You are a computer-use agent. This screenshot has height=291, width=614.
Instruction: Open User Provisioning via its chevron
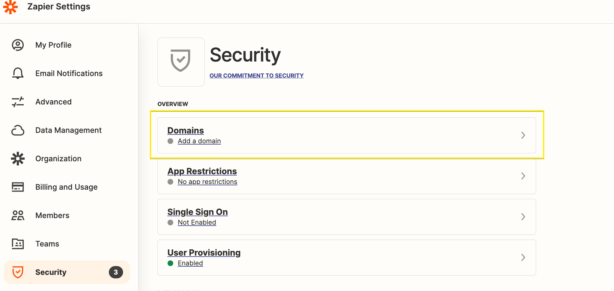pyautogui.click(x=523, y=258)
